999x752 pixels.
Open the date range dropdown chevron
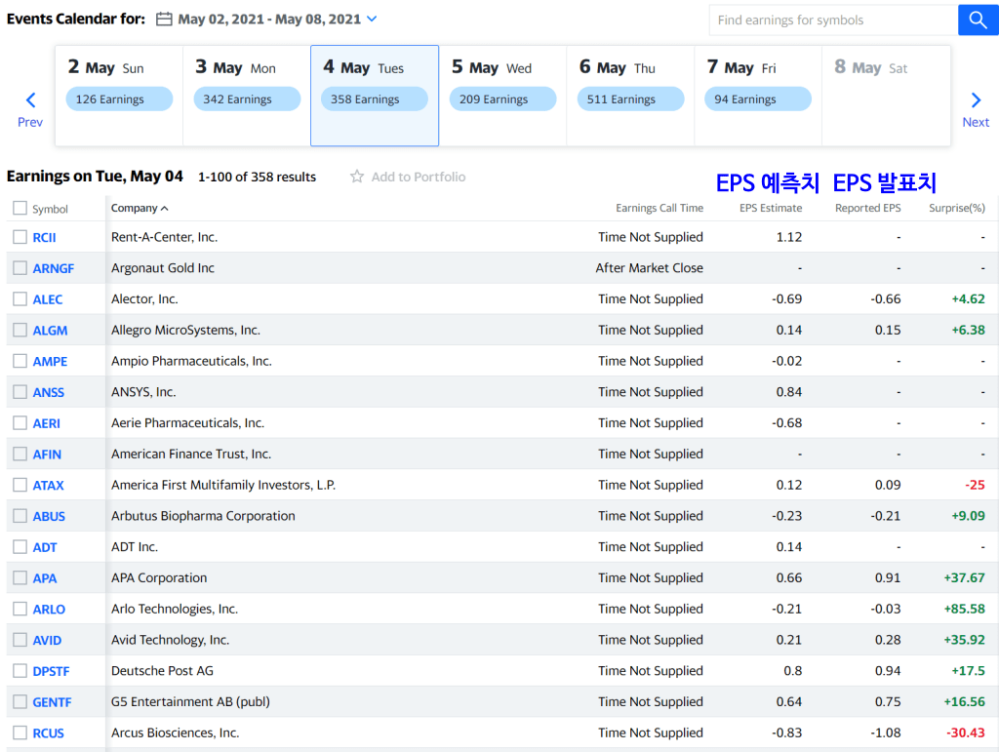pos(372,20)
